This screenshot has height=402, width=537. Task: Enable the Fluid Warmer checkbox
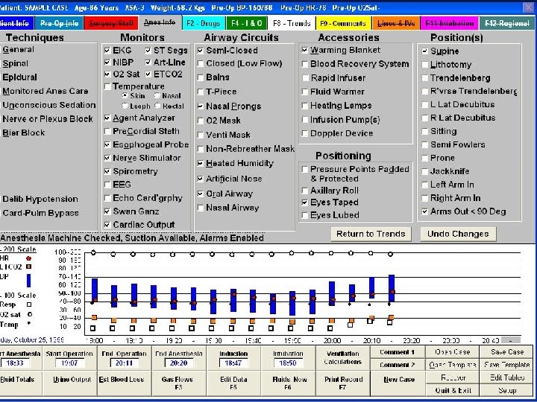coord(304,92)
